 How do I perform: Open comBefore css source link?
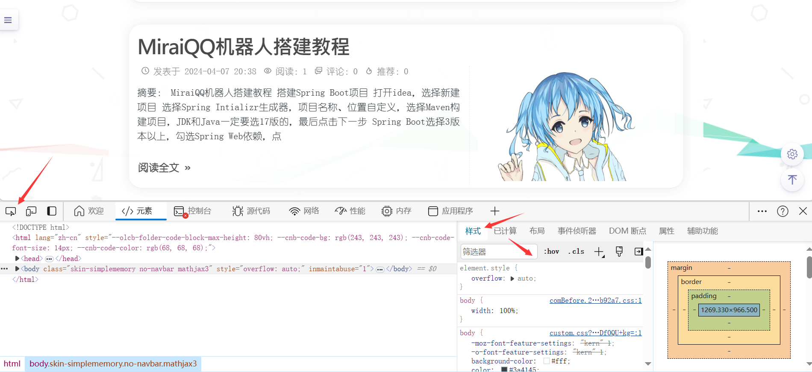(595, 301)
